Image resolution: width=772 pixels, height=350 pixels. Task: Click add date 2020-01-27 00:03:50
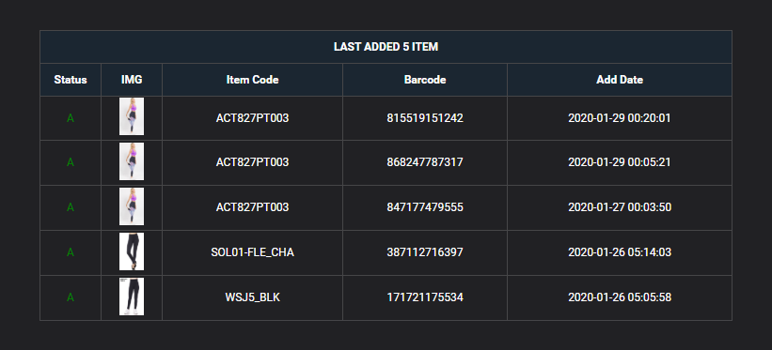(620, 207)
